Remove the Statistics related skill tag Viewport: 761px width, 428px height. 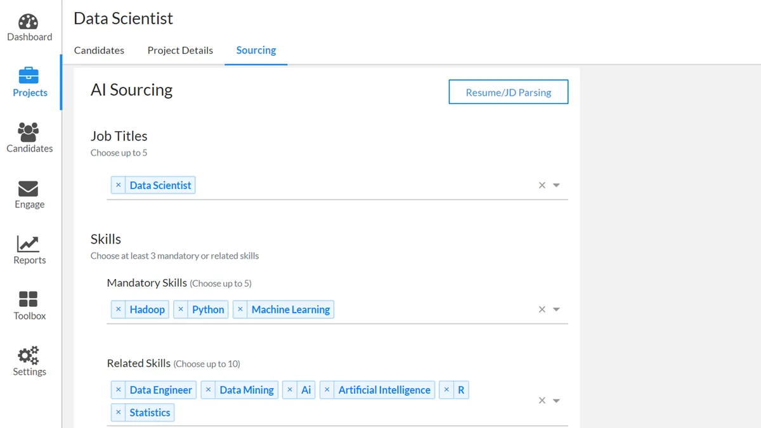pyautogui.click(x=119, y=412)
